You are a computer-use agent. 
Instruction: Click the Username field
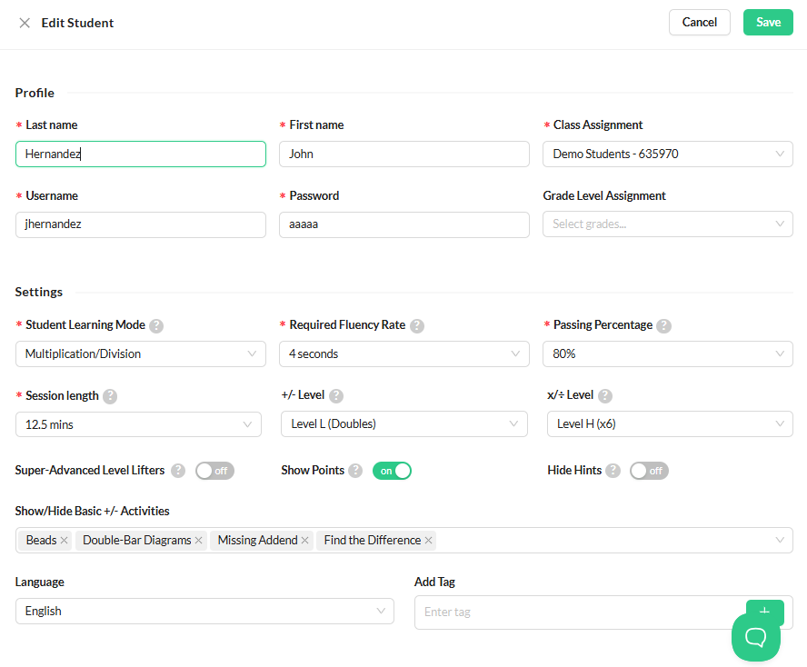[x=141, y=224]
